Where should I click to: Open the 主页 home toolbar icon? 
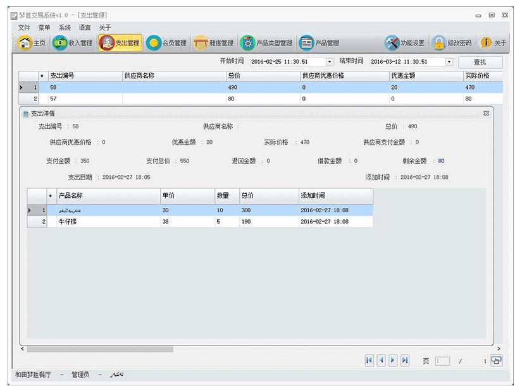(32, 43)
